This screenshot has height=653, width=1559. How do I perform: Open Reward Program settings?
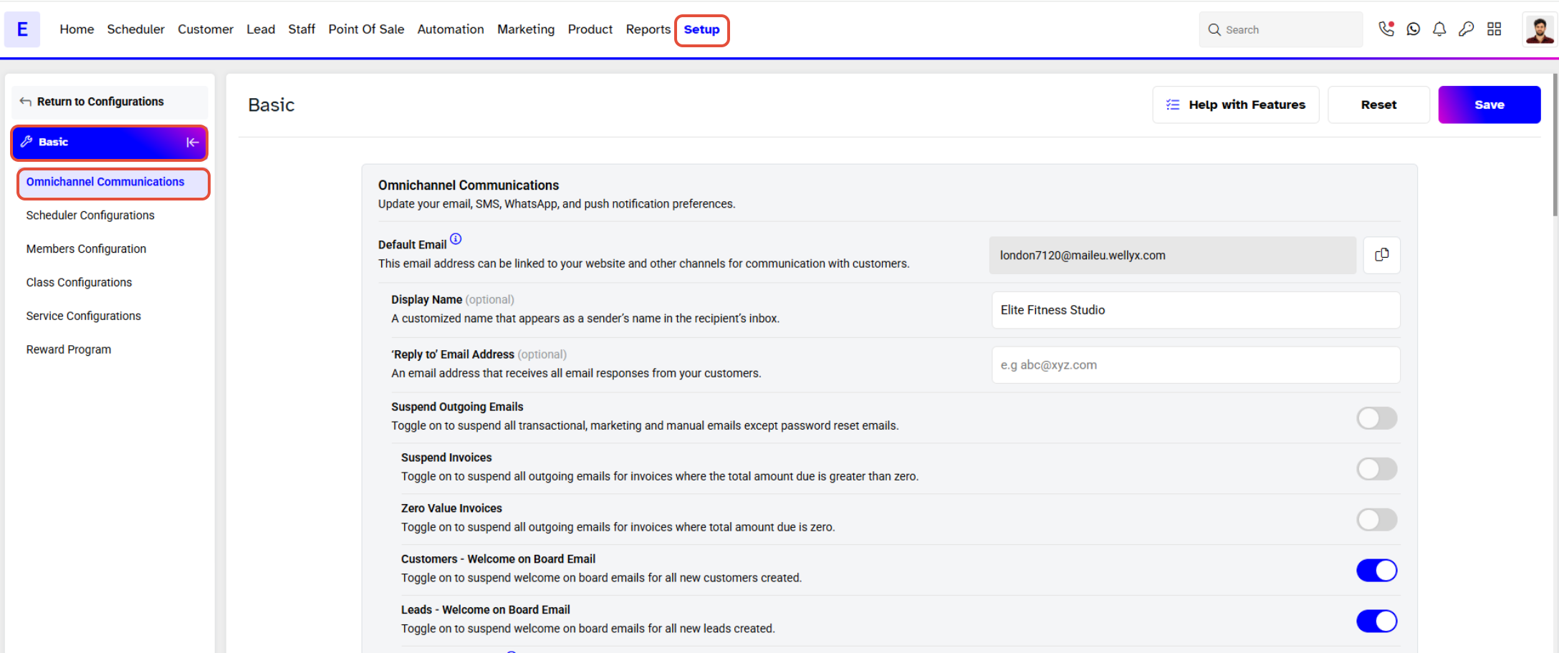[69, 350]
